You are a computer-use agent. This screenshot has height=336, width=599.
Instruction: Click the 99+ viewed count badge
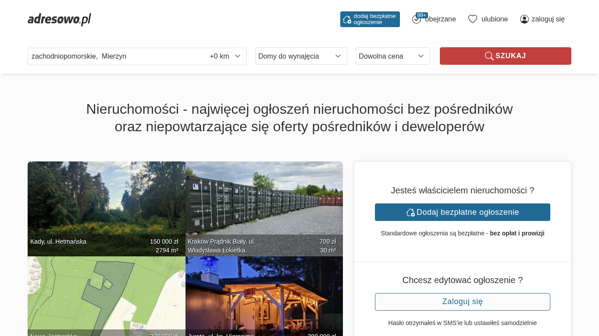[422, 15]
